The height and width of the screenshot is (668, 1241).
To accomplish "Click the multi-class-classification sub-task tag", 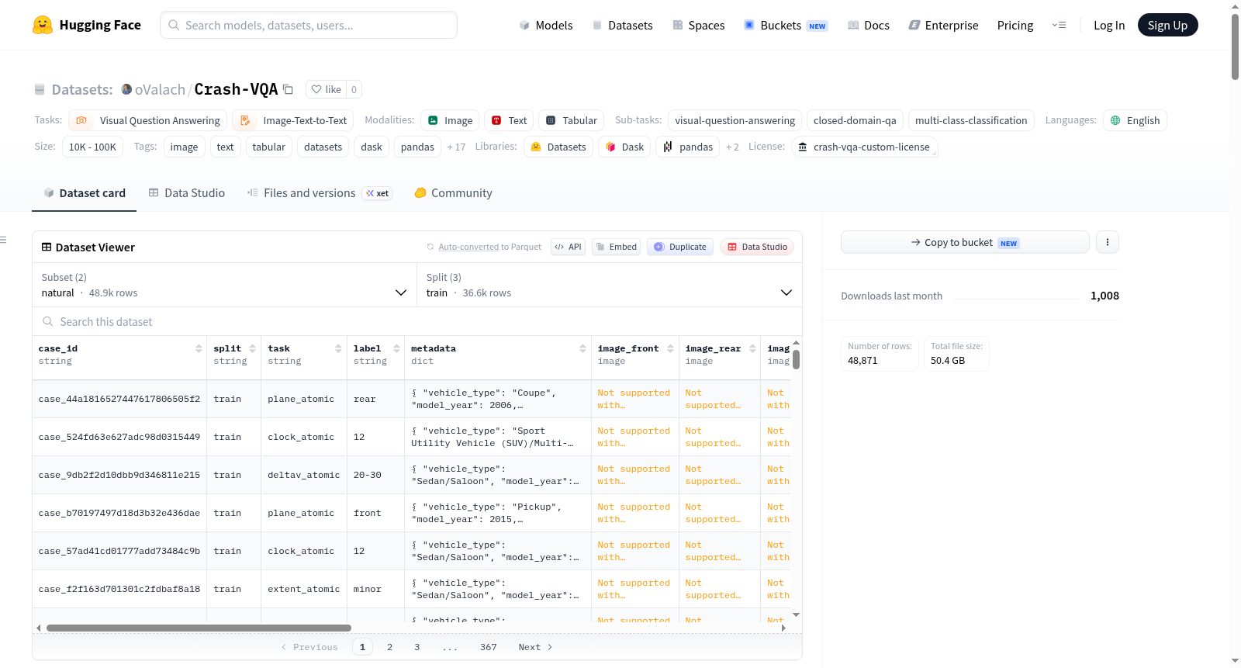I will click(x=971, y=120).
